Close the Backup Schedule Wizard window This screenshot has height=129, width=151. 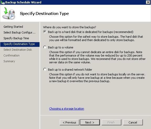coord(148,2)
